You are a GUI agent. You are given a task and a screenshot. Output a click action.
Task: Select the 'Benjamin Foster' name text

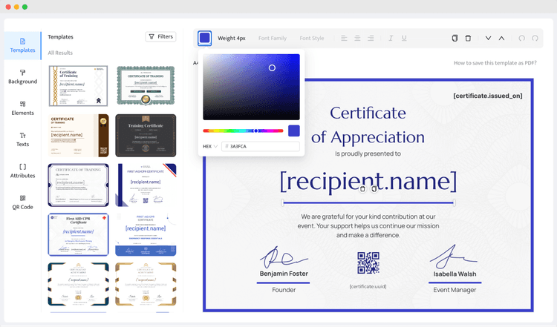tap(284, 274)
